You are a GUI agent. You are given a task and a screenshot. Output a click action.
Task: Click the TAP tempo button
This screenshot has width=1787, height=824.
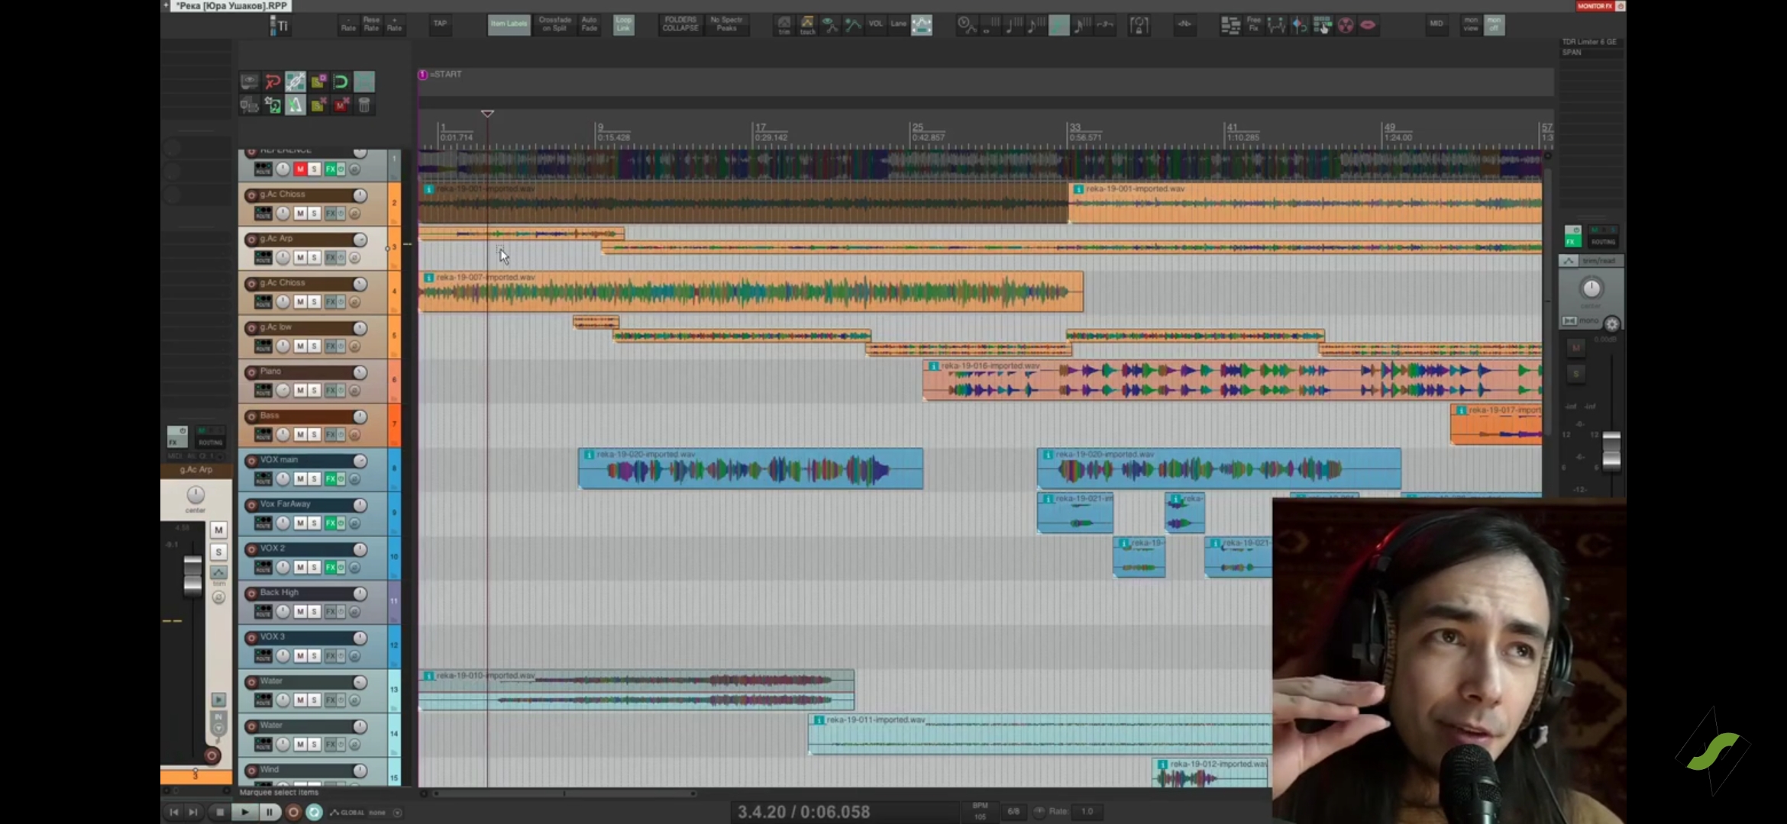440,24
